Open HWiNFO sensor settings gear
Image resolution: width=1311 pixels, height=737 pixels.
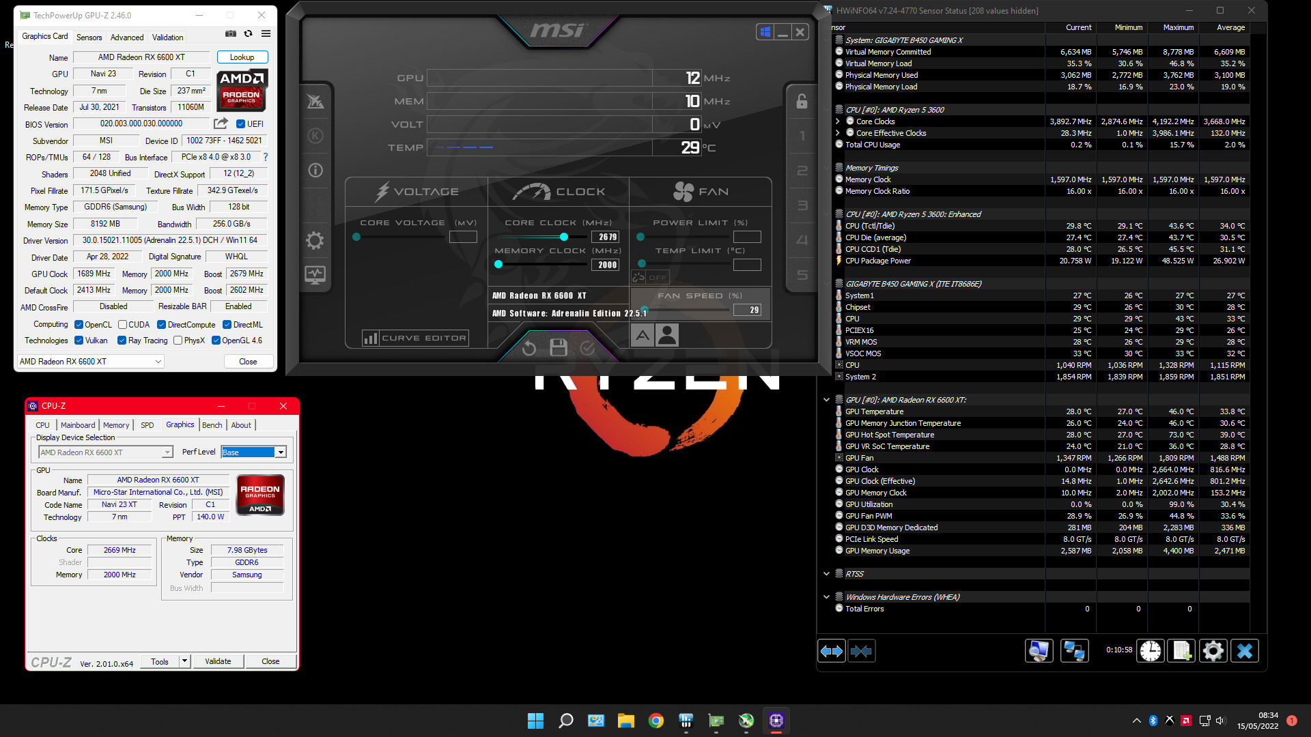tap(1213, 651)
